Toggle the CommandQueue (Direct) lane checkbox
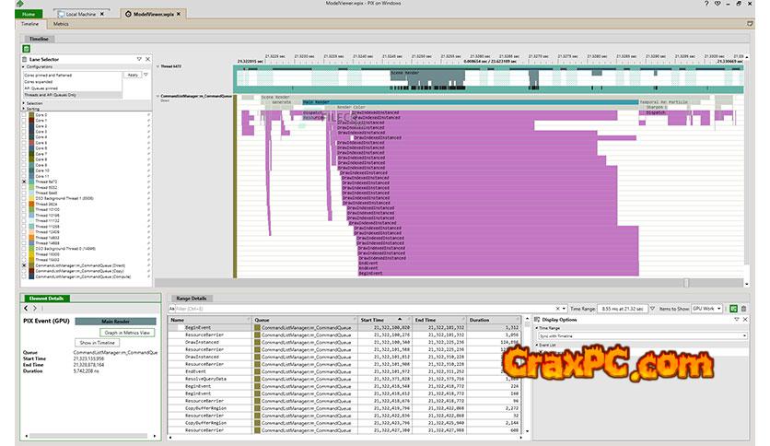 [24, 265]
